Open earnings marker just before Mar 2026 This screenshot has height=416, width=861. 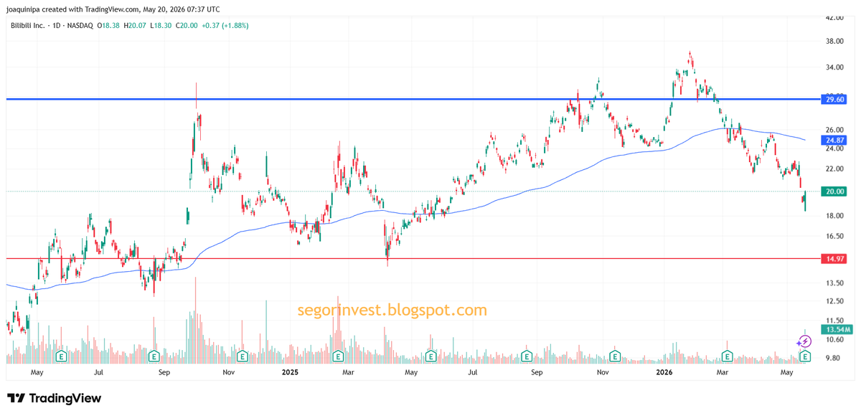click(727, 356)
